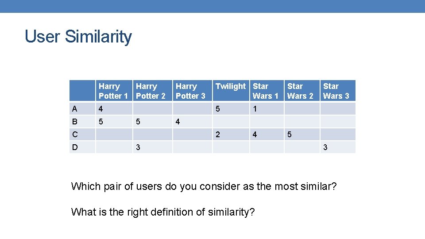The width and height of the screenshot is (425, 239).
Task: Select the Star Wars 2 column header
Action: point(301,91)
